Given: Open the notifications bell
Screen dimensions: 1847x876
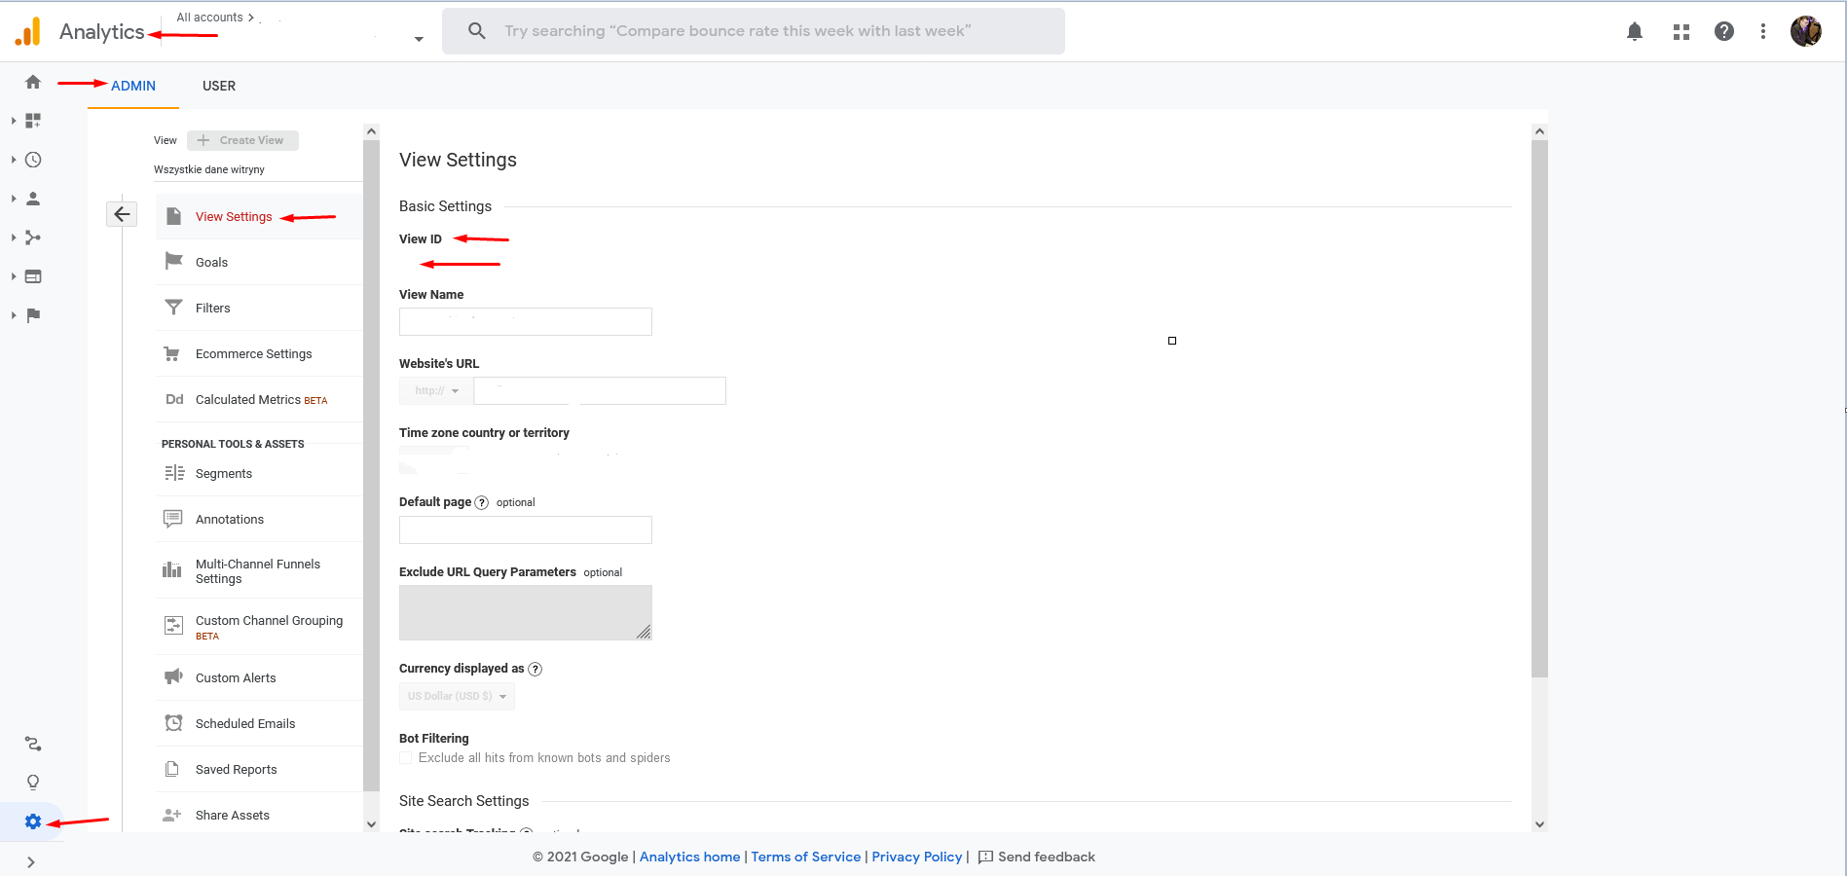Looking at the screenshot, I should pyautogui.click(x=1635, y=31).
